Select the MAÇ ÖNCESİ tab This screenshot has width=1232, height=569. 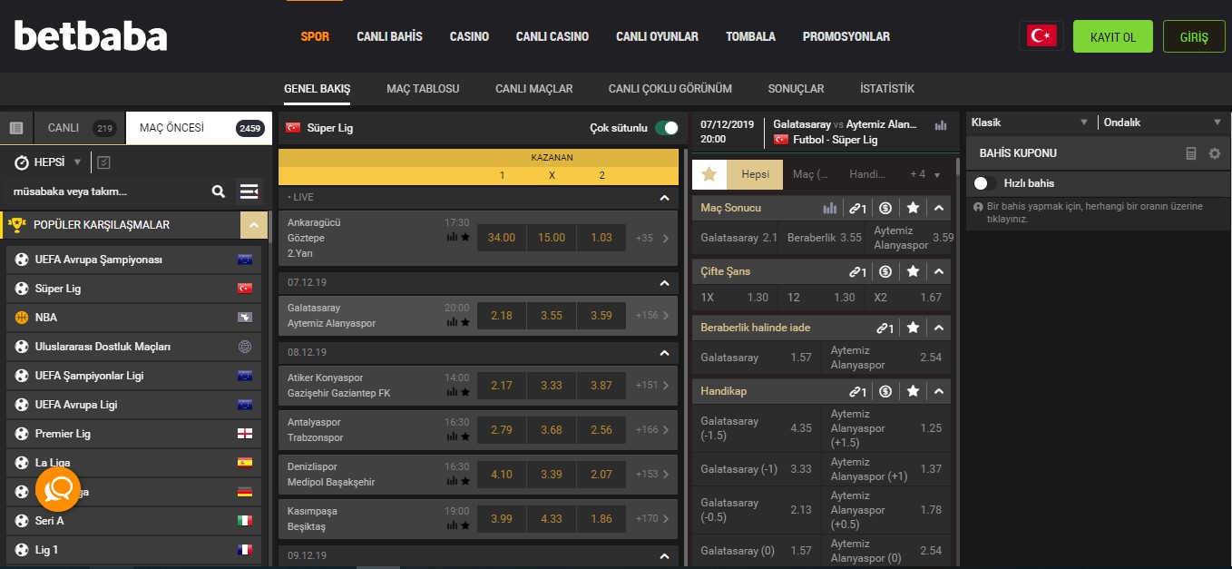point(199,128)
